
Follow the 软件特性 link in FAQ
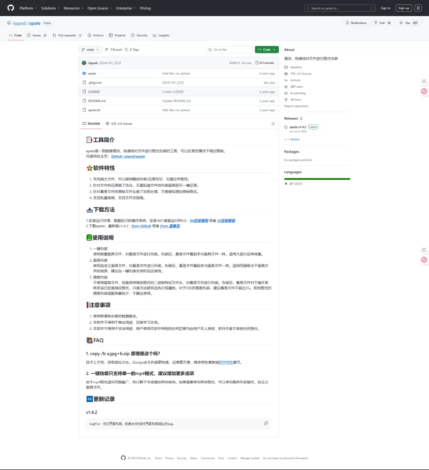click(x=226, y=362)
